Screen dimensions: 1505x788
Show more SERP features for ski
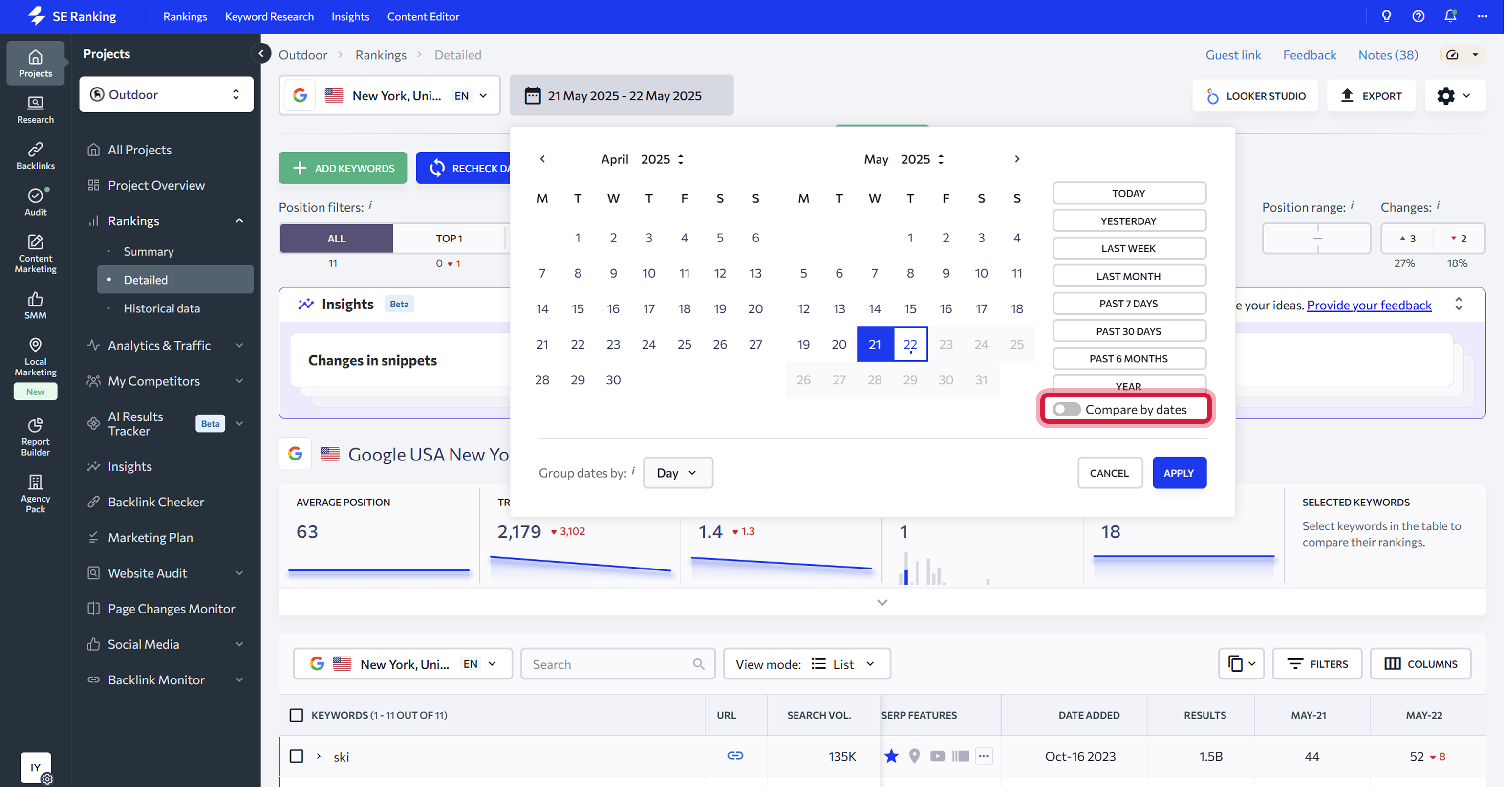pos(984,756)
